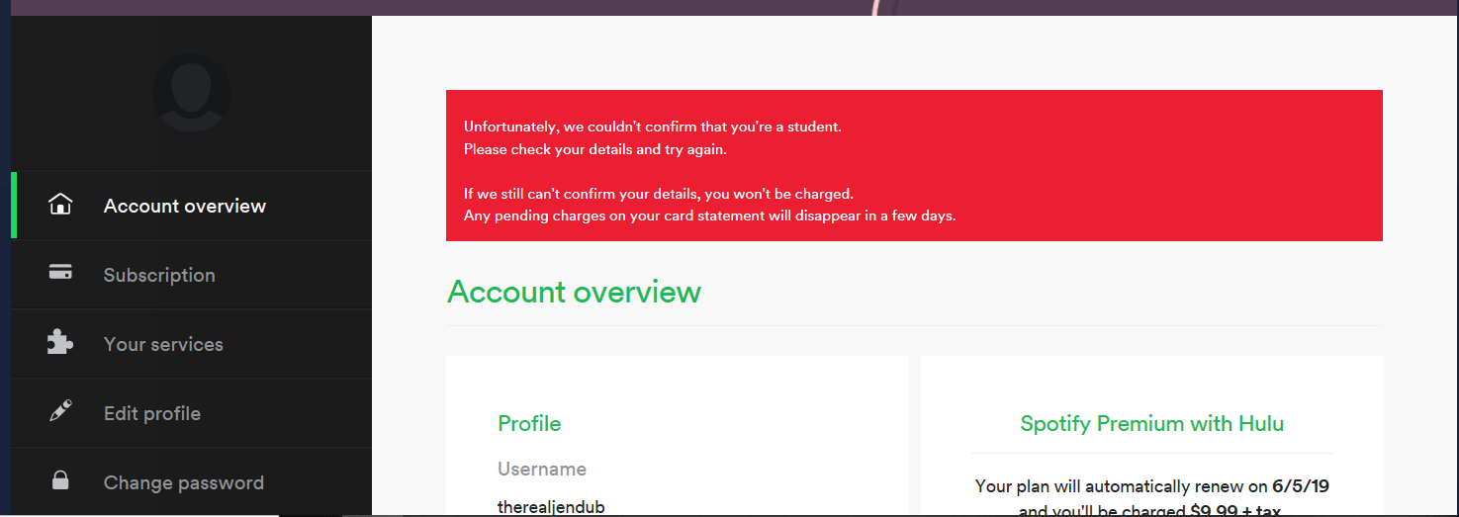Click the profile avatar placeholder image
The image size is (1459, 517).
coord(192,93)
